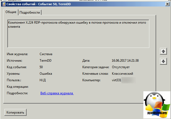Select the computer name virt331
The image size is (171, 119).
pyautogui.click(x=117, y=80)
